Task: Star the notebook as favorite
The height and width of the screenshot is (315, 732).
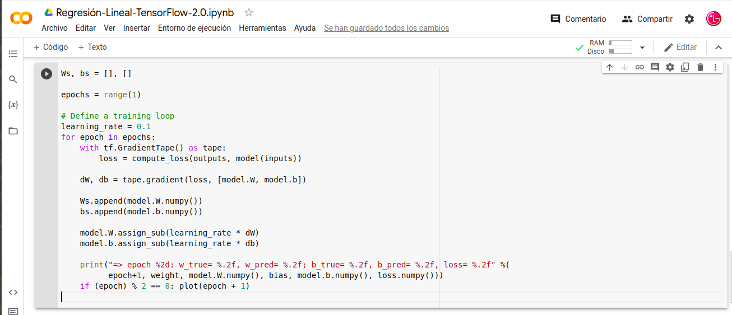Action: pos(249,13)
